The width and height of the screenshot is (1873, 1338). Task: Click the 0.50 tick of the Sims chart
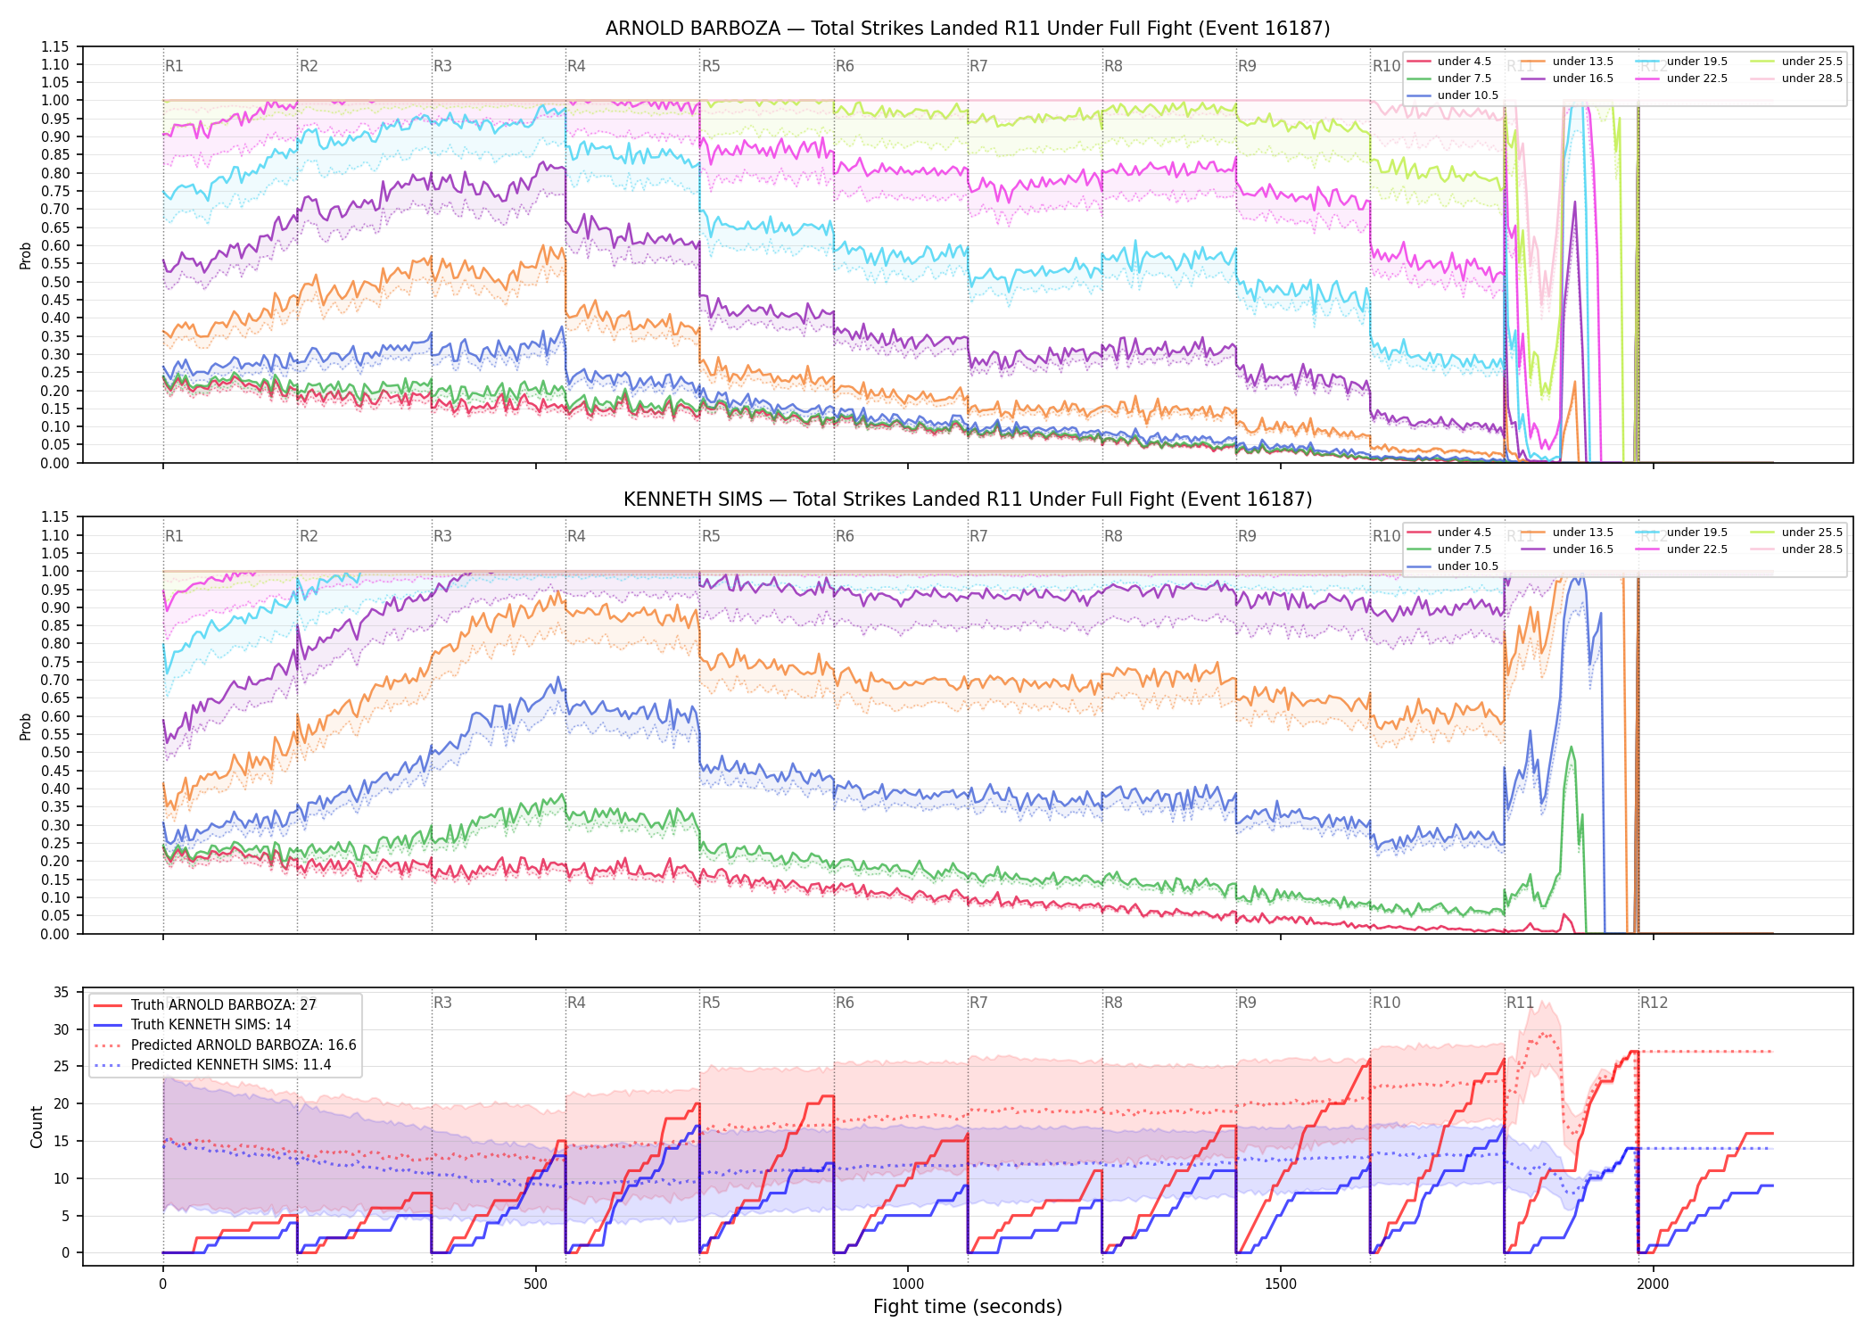click(x=54, y=753)
